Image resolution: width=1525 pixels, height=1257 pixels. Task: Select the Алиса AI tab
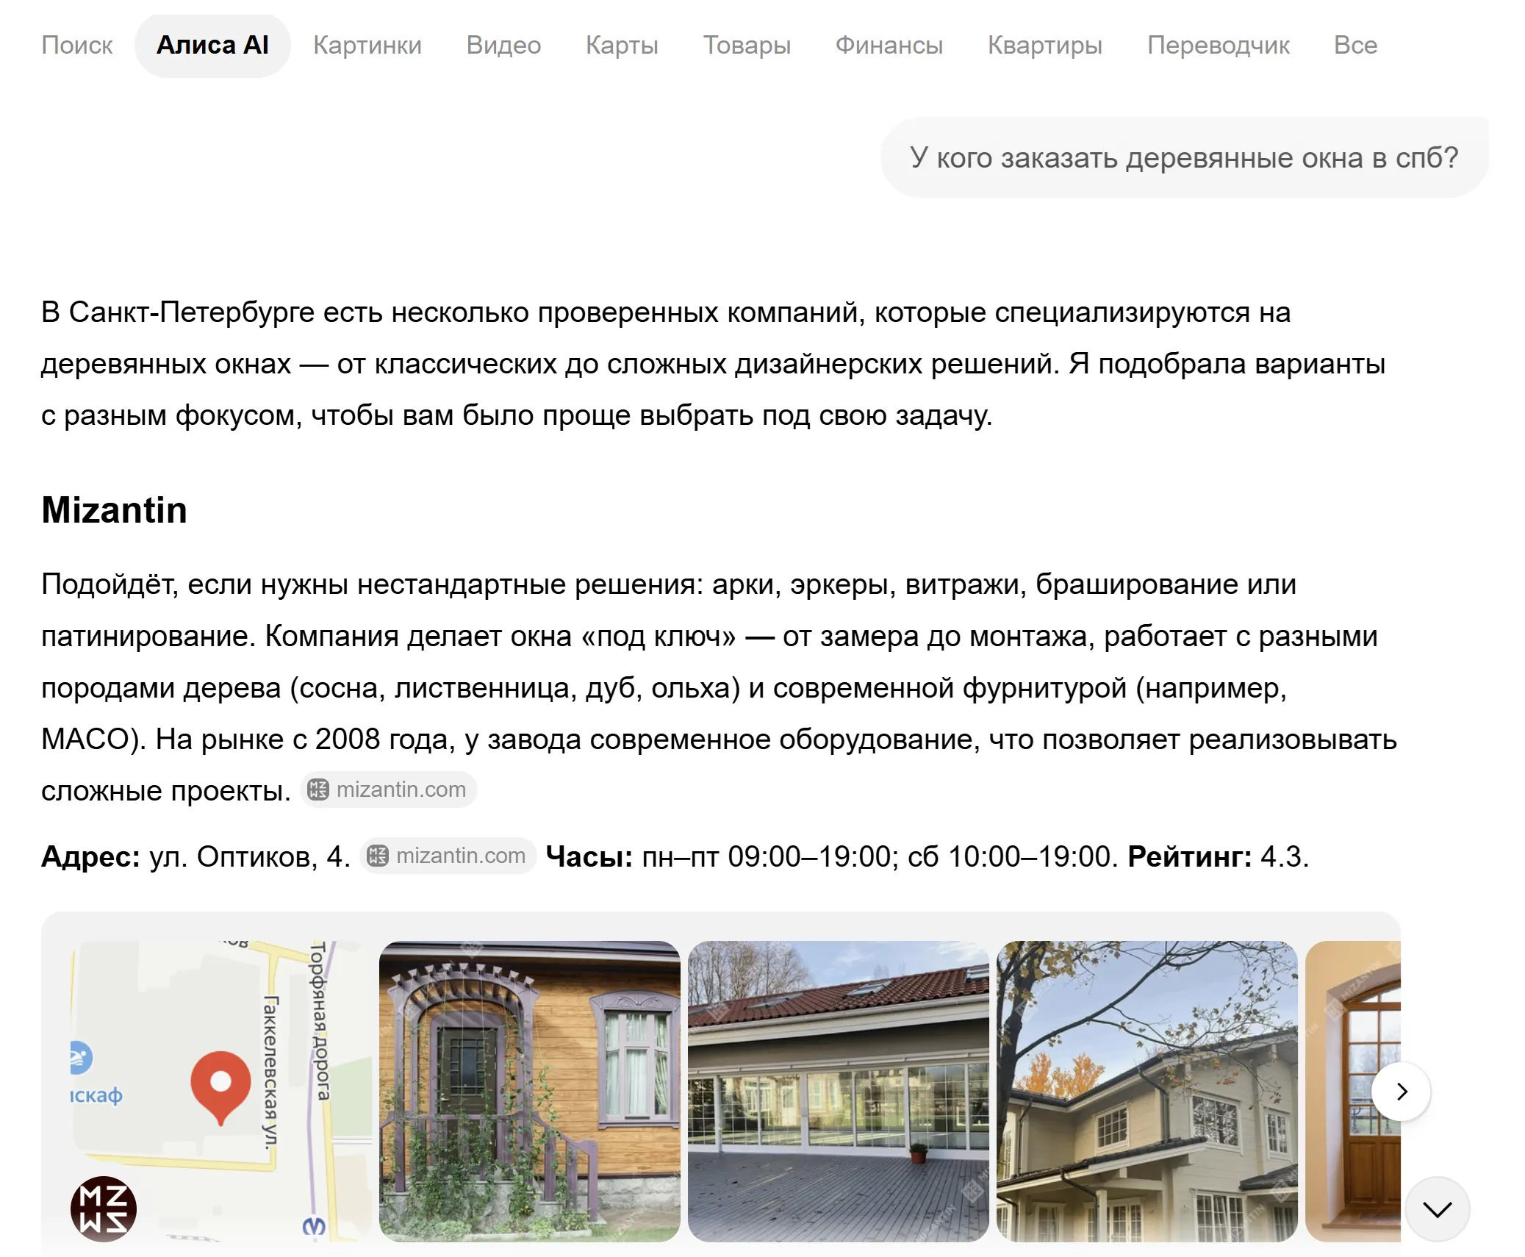(x=212, y=46)
